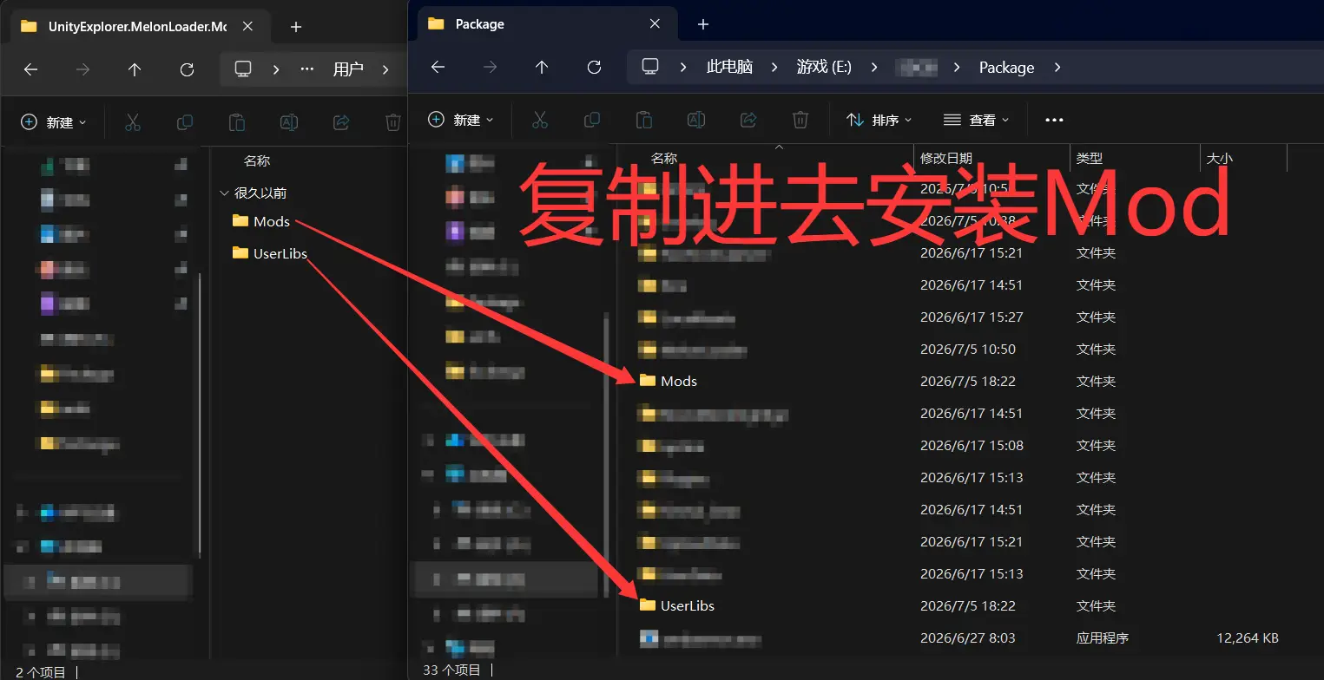Select UserLibs folder in Package window

[676, 605]
